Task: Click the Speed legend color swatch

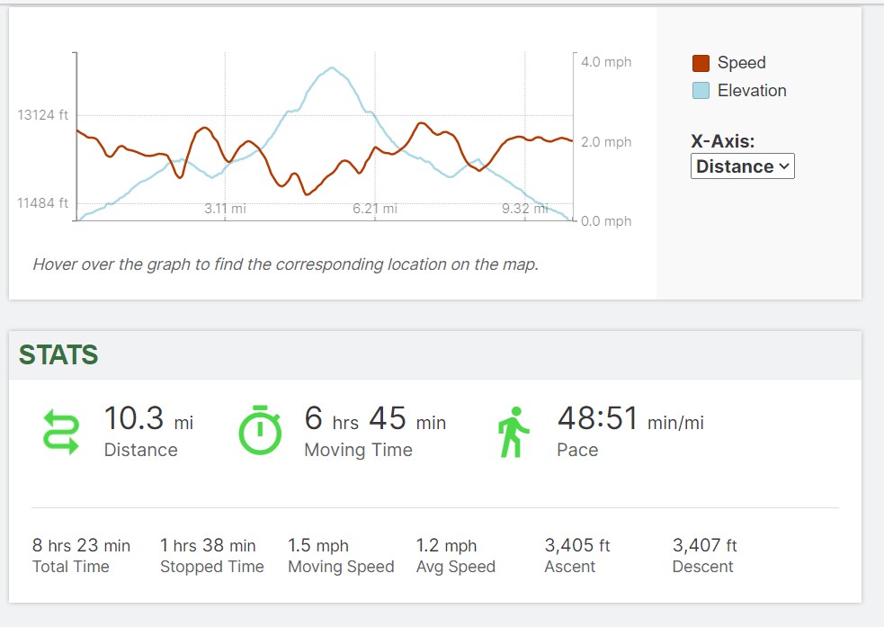Action: pyautogui.click(x=701, y=63)
